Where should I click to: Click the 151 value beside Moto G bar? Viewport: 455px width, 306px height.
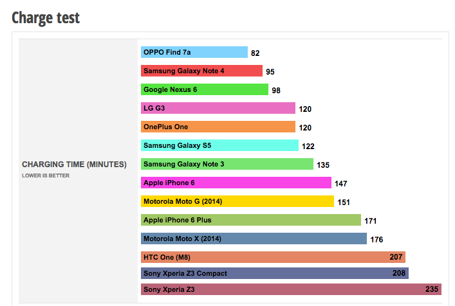click(x=344, y=203)
